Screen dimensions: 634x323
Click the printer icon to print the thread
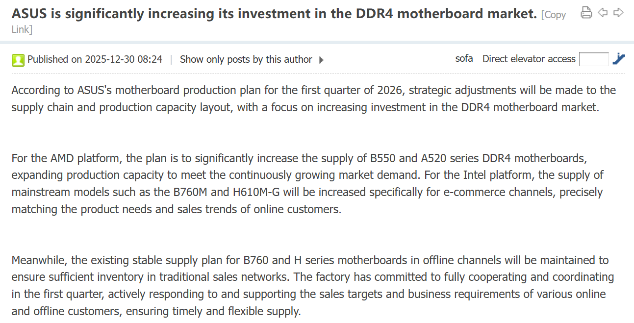click(586, 13)
